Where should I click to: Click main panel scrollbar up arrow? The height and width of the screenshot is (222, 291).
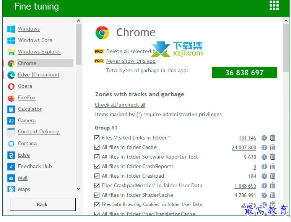pyautogui.click(x=286, y=21)
